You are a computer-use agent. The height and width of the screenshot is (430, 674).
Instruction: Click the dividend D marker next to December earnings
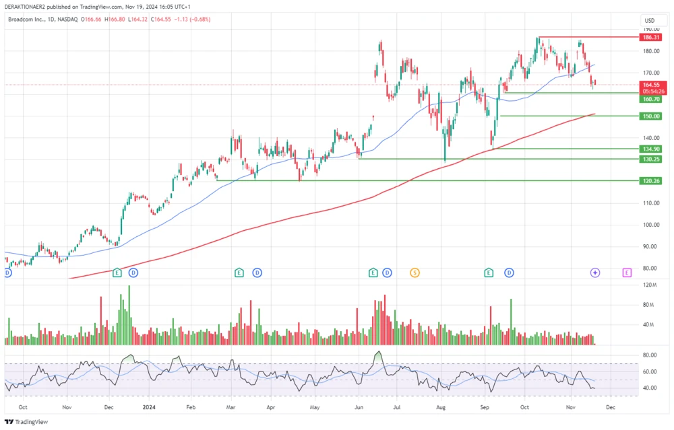(133, 273)
